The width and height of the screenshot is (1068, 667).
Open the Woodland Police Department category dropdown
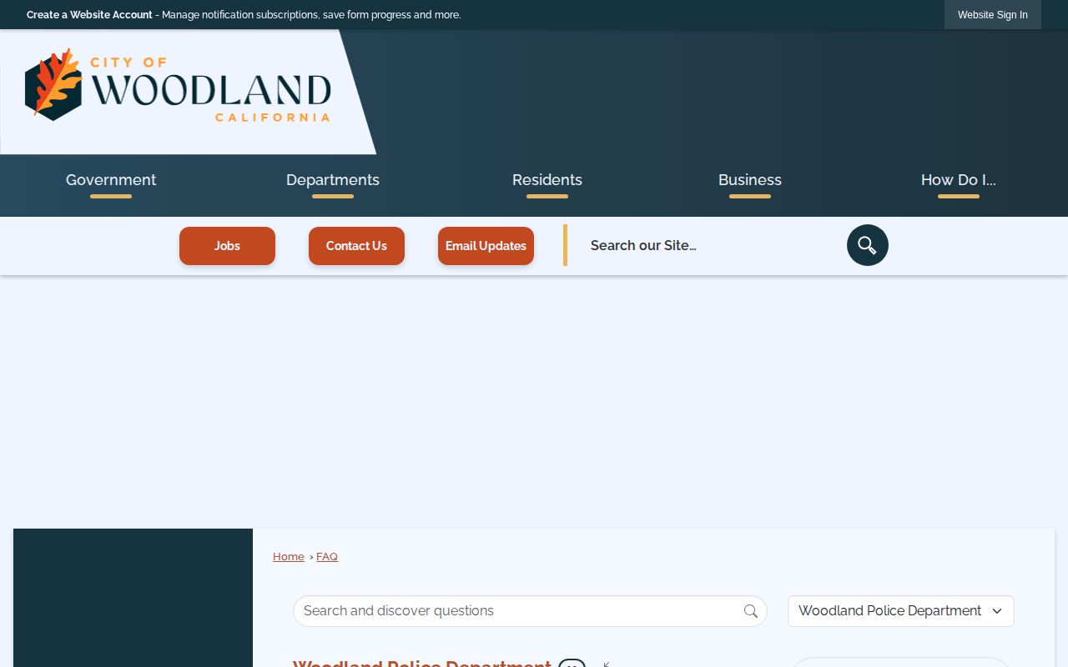coord(901,611)
